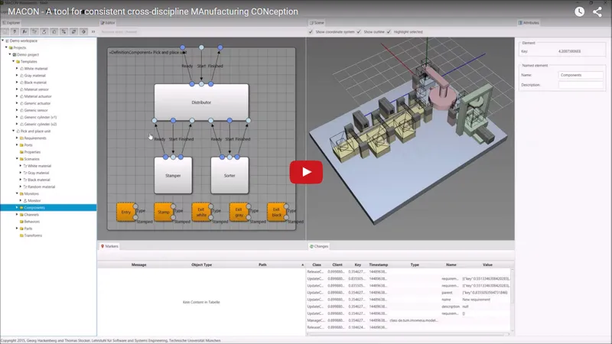
Task: Expand the Gray material template node
Action: click(17, 75)
